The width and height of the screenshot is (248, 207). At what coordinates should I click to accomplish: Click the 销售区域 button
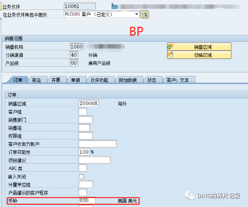click(199, 47)
